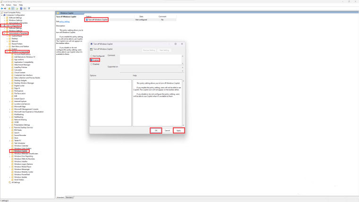This screenshot has width=359, height=202.
Task: Click the OOBE folder icon
Action: pyautogui.click(x=12, y=122)
